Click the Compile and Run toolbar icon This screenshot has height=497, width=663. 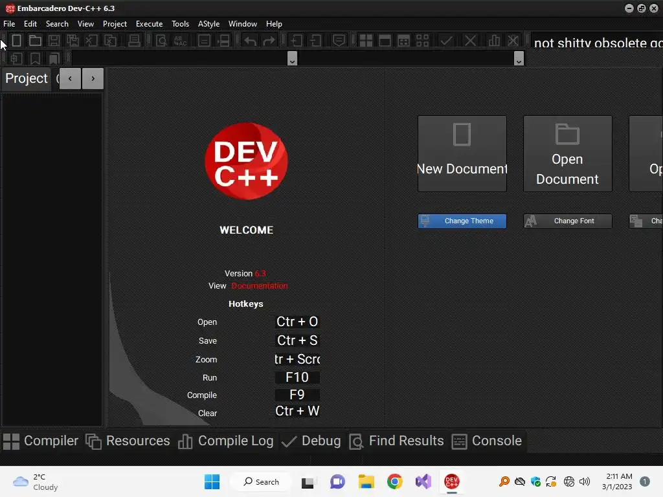404,41
